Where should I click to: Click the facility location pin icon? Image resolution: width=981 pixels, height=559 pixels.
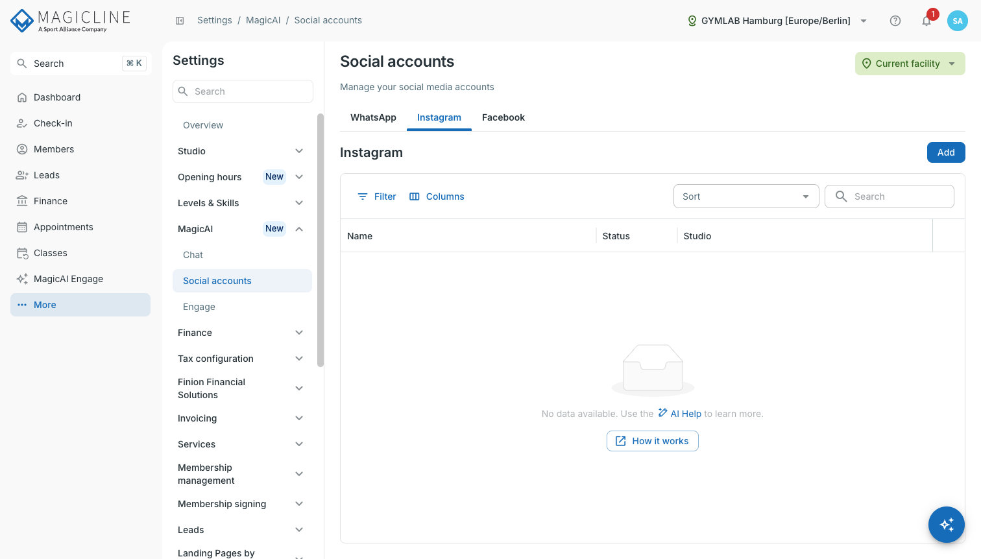click(692, 21)
